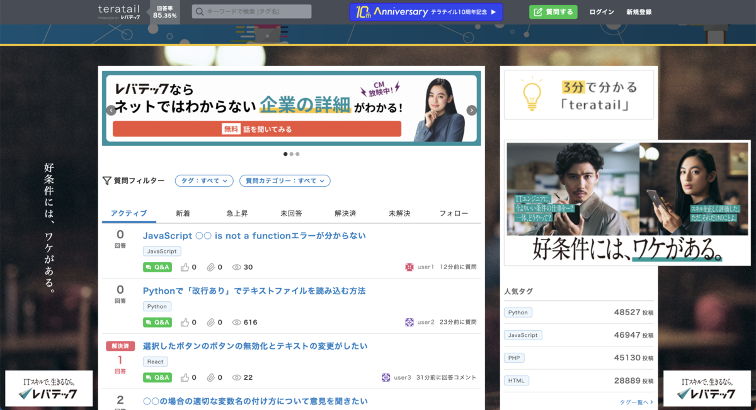Click the 質問する button
756x410 pixels.
pyautogui.click(x=553, y=12)
